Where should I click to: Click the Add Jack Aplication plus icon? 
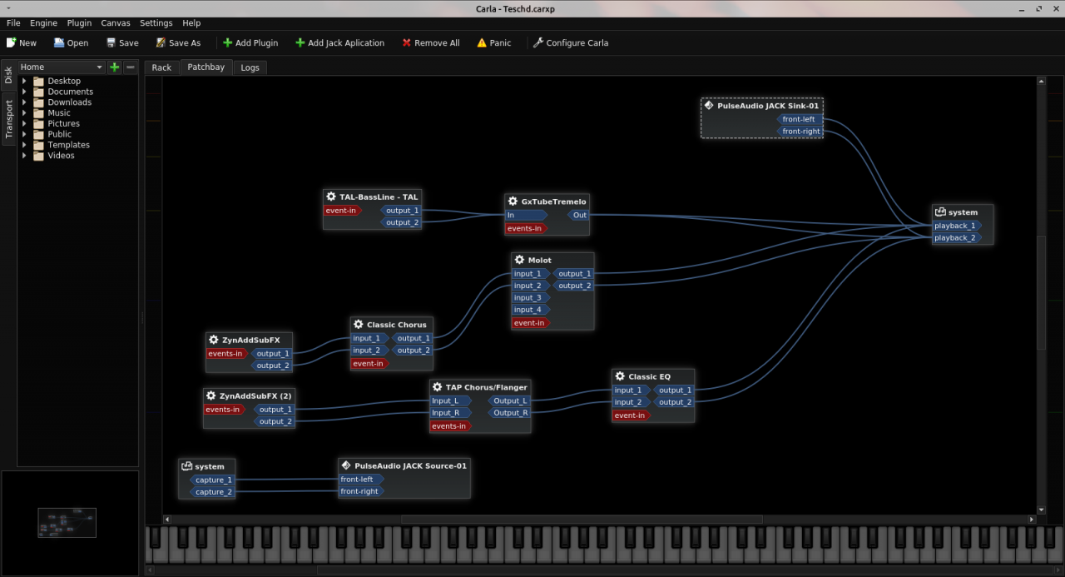pos(300,42)
